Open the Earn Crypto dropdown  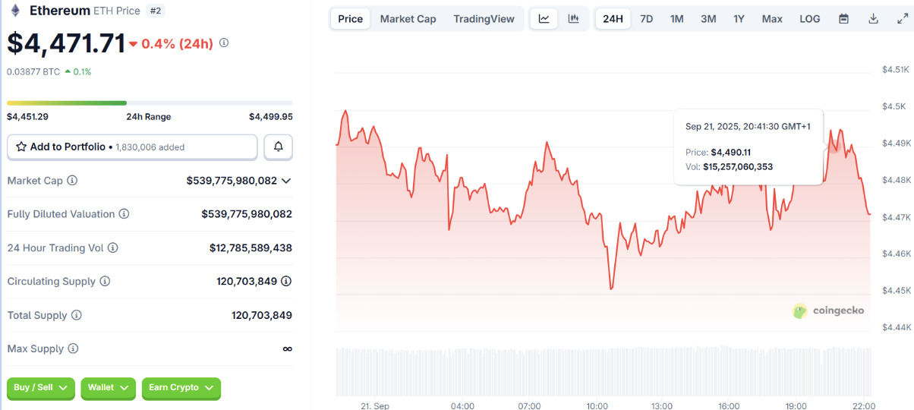181,388
